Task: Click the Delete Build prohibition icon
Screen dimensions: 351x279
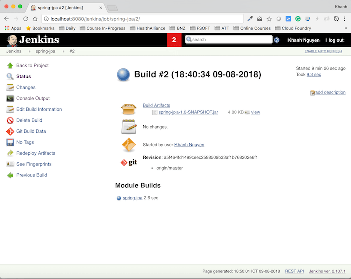Action: pyautogui.click(x=10, y=120)
